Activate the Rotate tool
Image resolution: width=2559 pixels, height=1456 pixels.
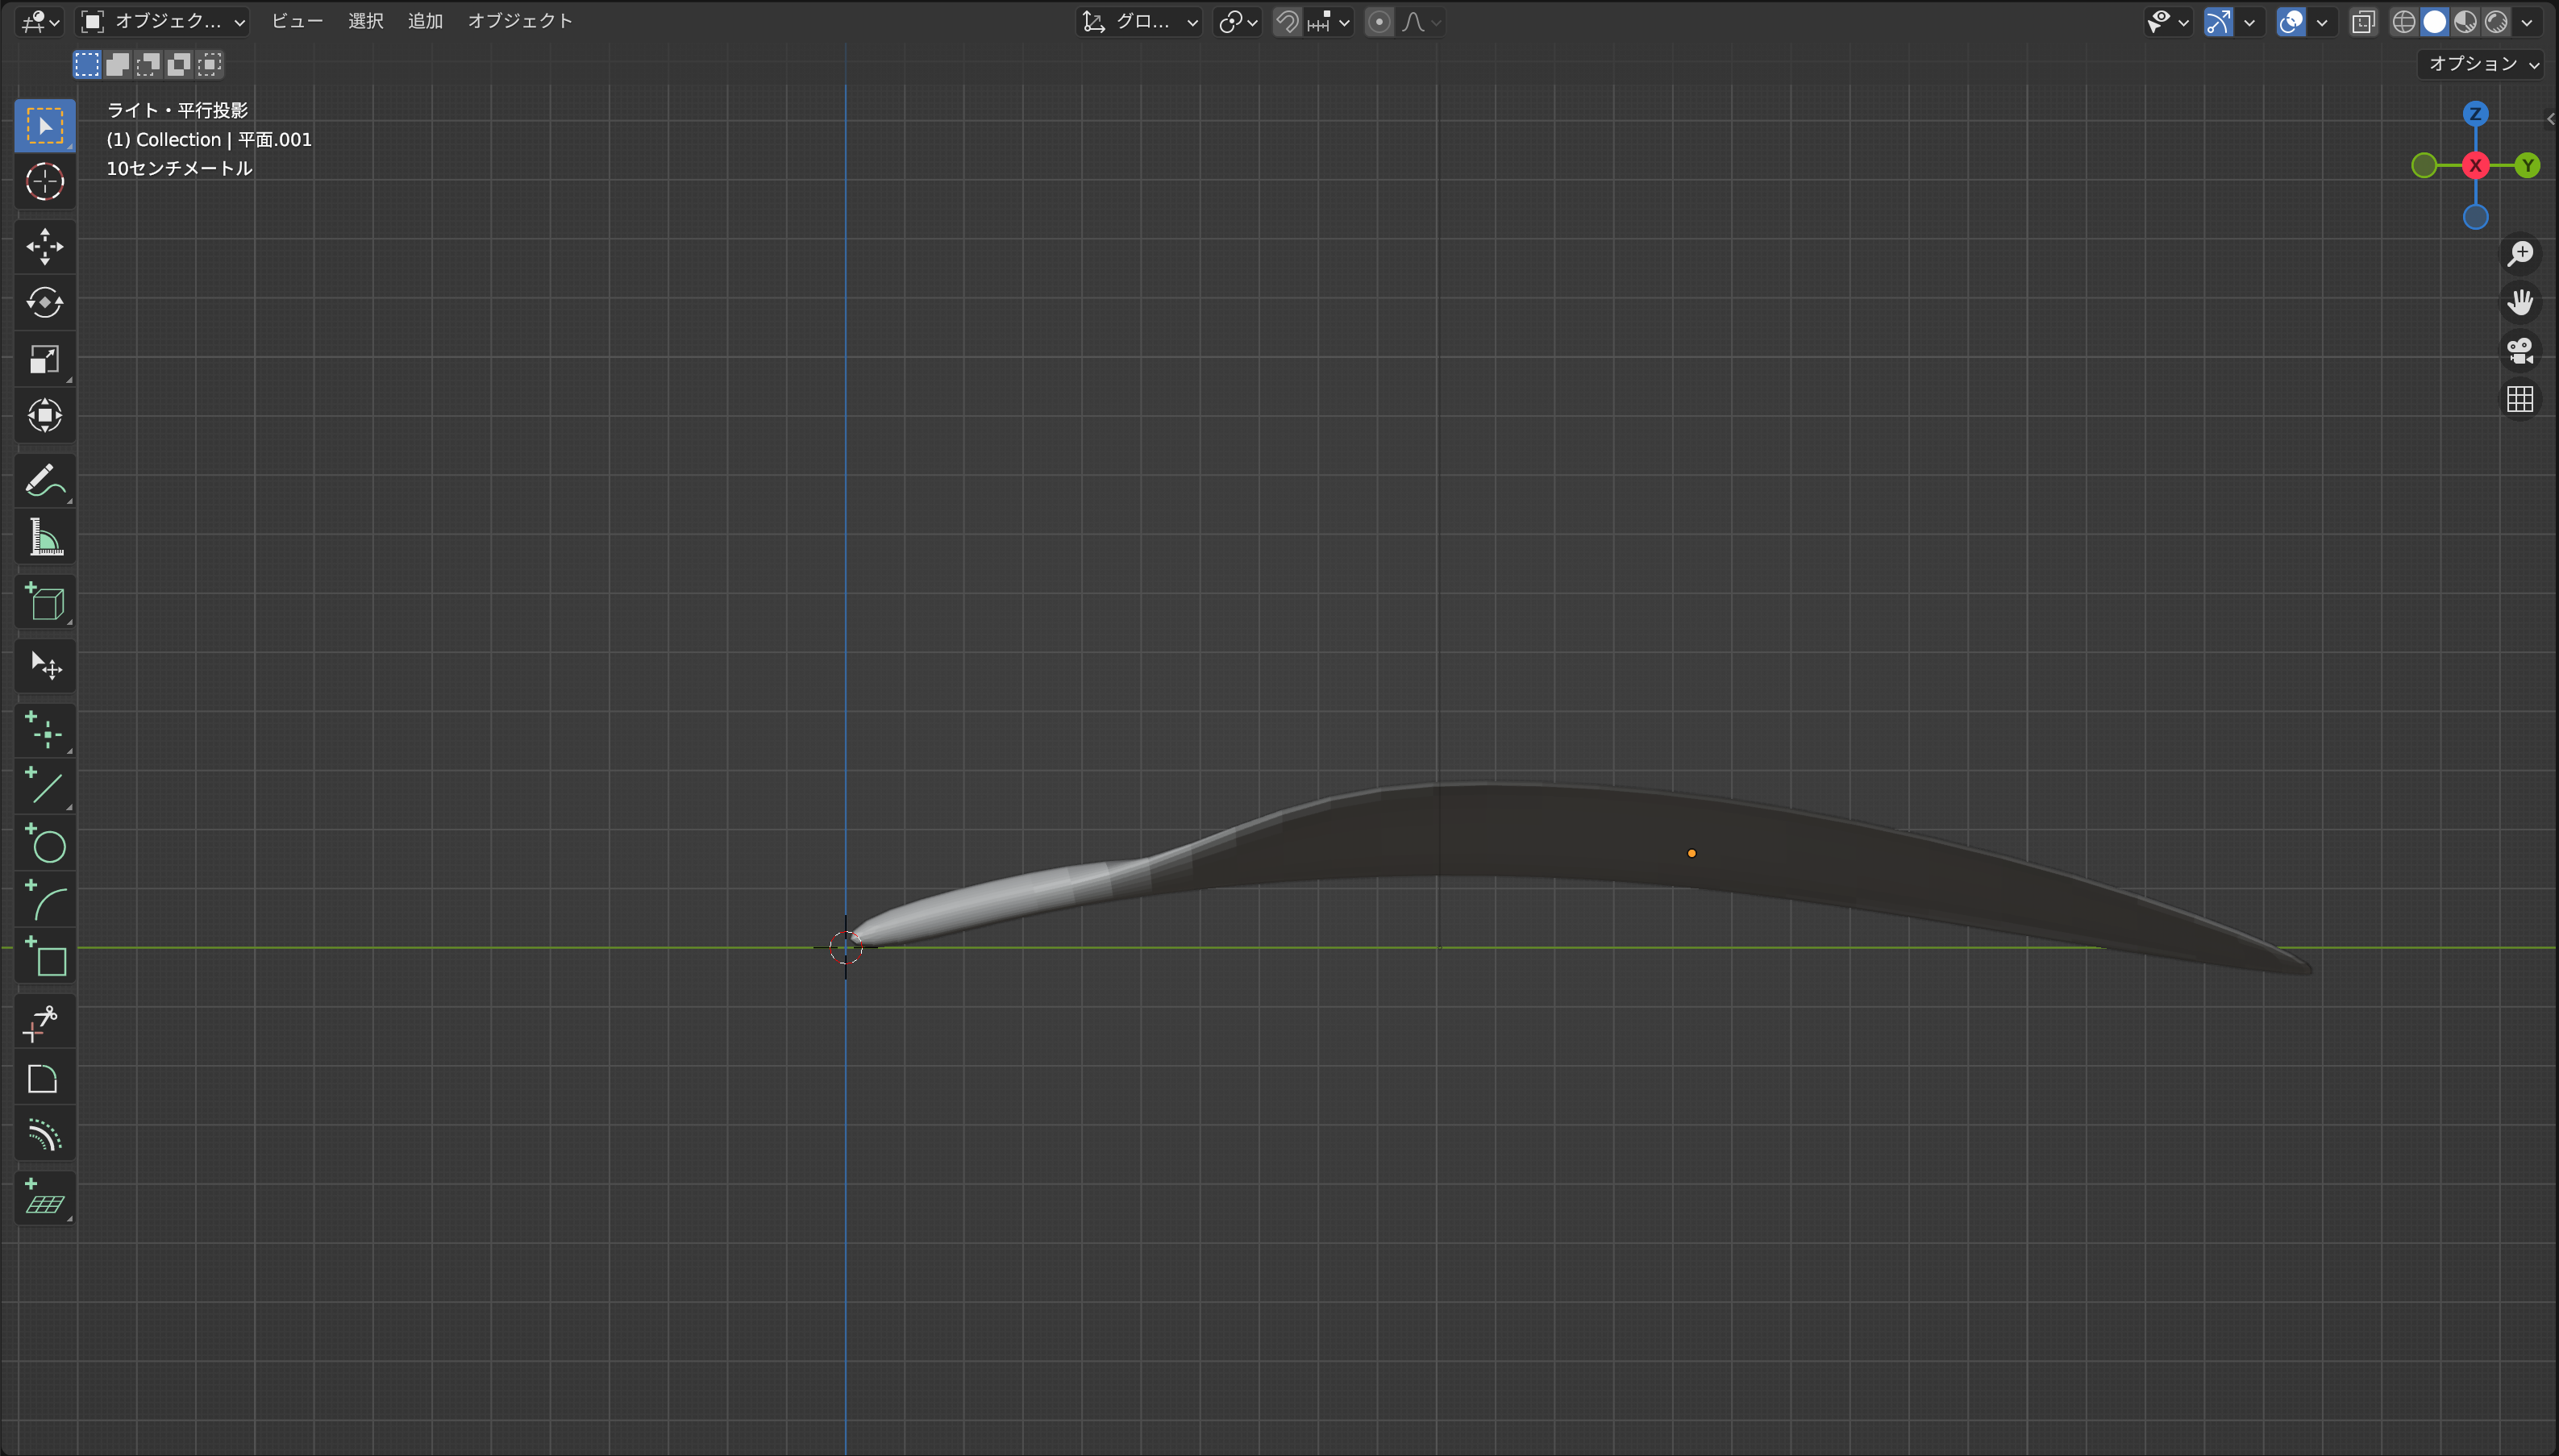point(44,303)
